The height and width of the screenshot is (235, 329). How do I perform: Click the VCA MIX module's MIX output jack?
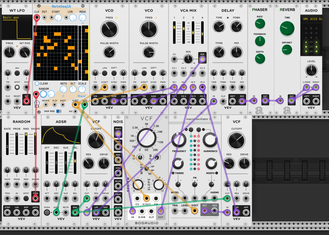(x=202, y=59)
